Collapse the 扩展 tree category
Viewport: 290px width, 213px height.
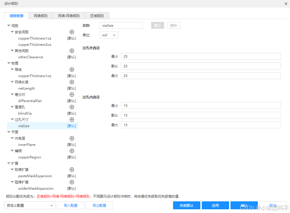click(x=9, y=163)
